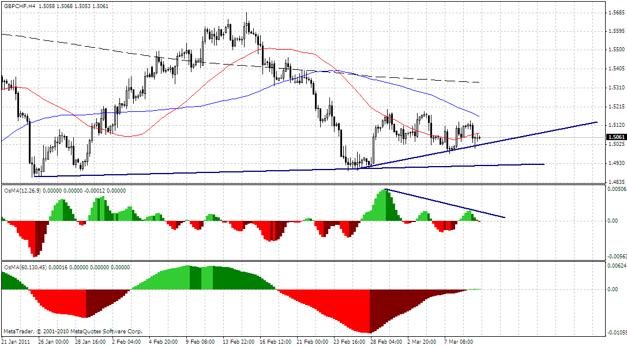
Task: Select the 23 Feb 16:00 time label
Action: pyautogui.click(x=350, y=342)
